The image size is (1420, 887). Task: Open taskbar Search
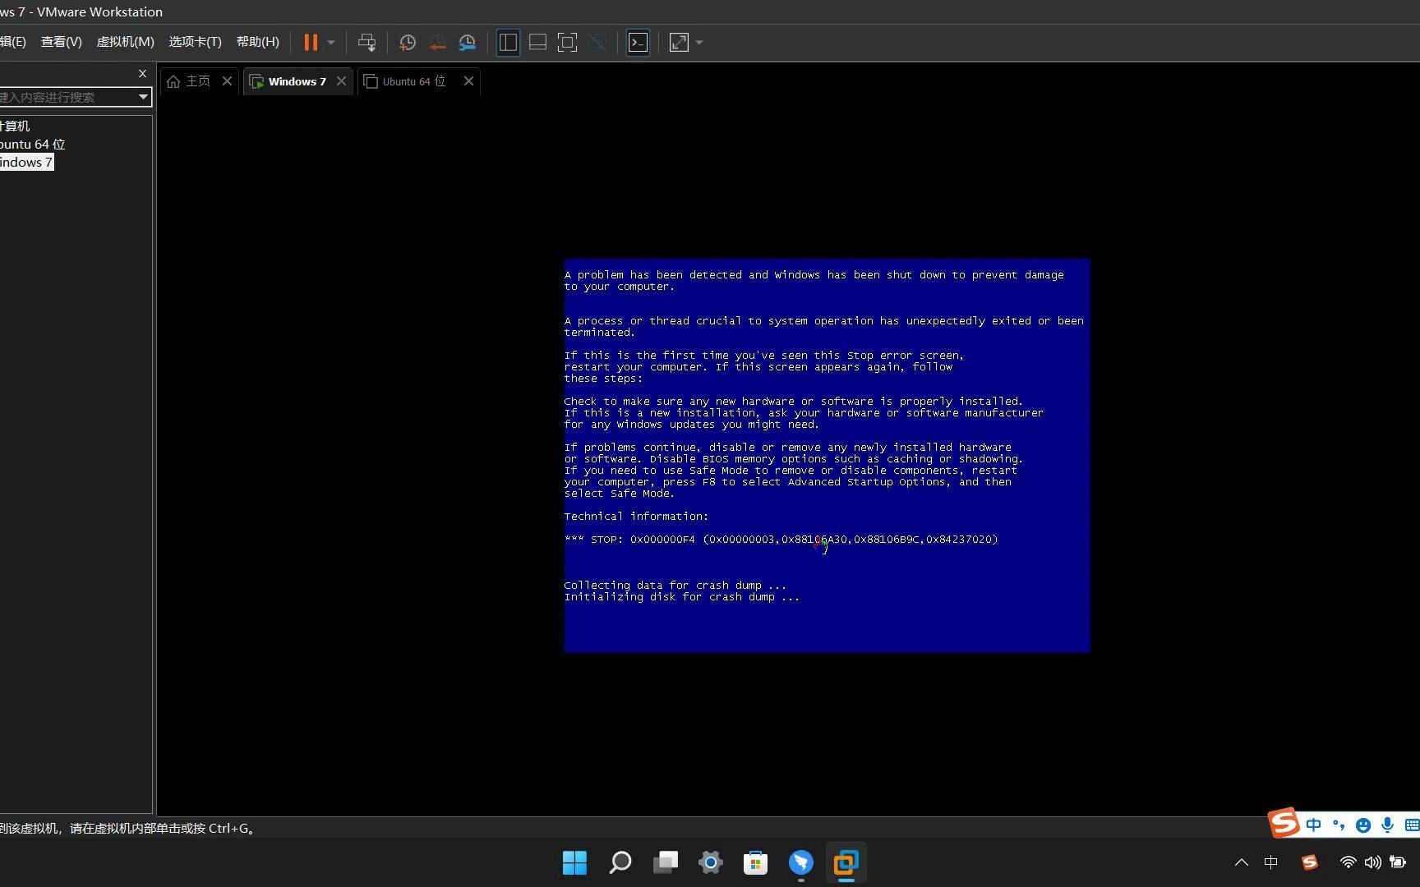(620, 862)
